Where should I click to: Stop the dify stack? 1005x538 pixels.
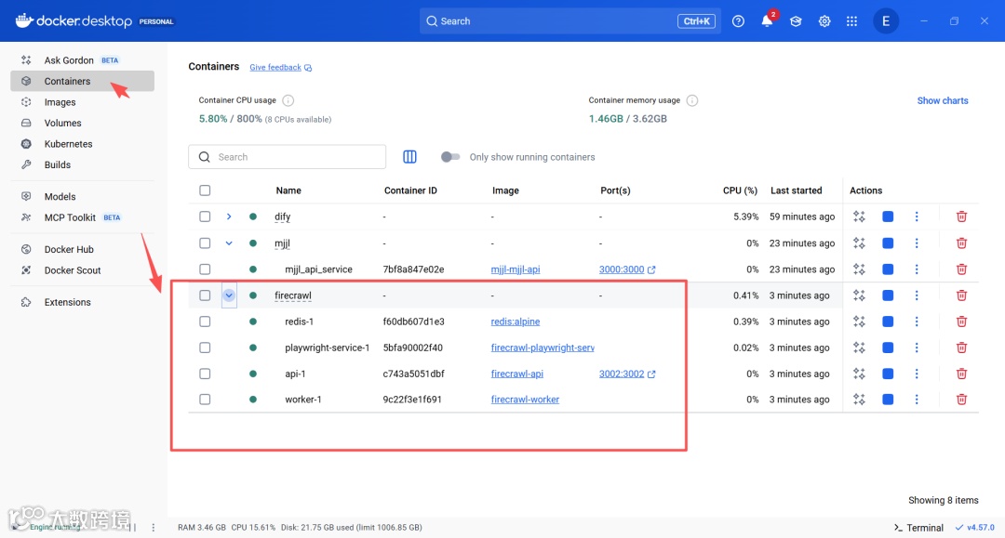coord(888,217)
